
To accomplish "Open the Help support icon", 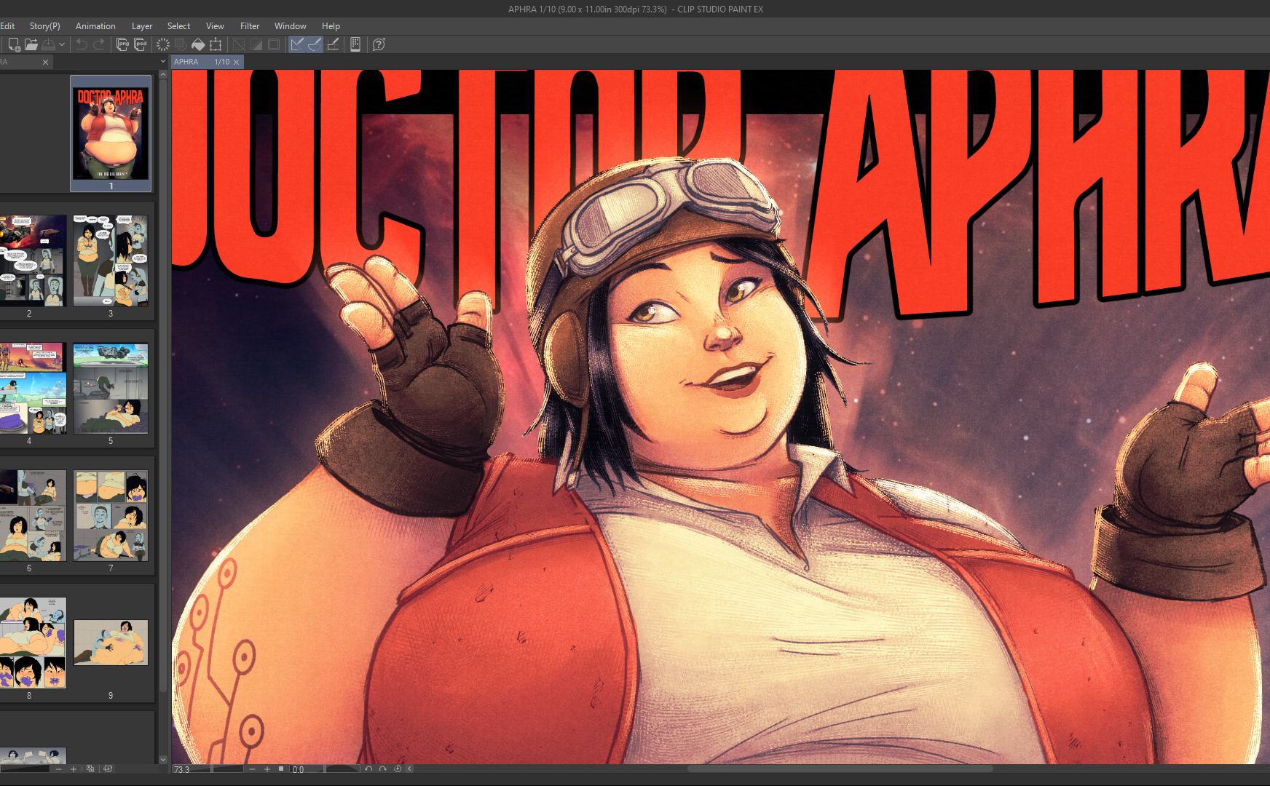I will click(x=379, y=44).
